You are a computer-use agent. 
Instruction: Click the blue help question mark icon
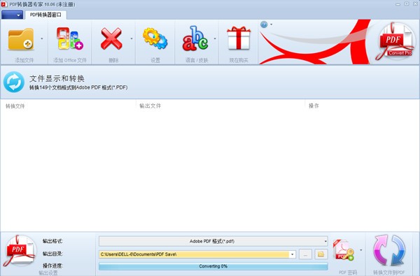[x=264, y=24]
